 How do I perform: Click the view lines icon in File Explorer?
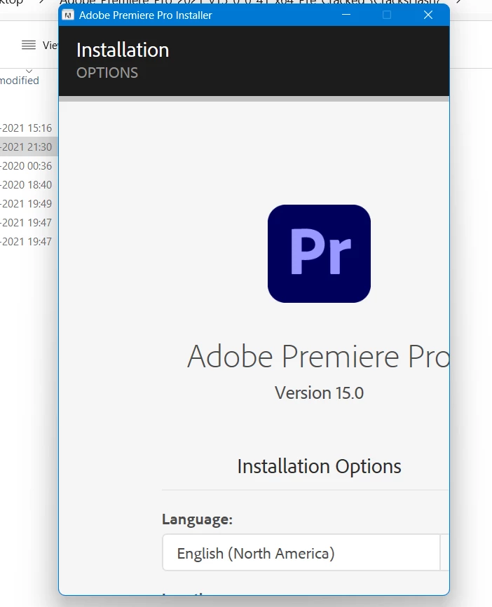28,45
